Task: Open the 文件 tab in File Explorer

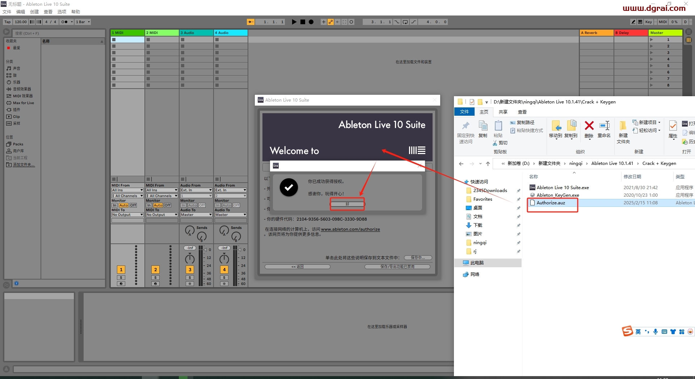Action: [464, 112]
